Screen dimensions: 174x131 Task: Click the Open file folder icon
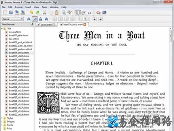click(11, 13)
